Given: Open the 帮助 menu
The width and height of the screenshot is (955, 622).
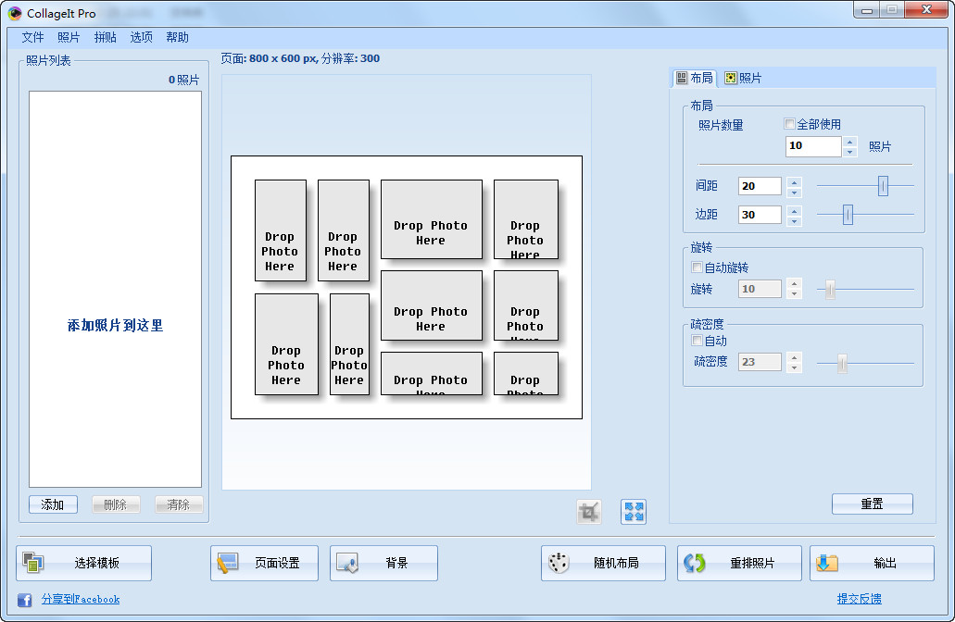Looking at the screenshot, I should [x=177, y=37].
